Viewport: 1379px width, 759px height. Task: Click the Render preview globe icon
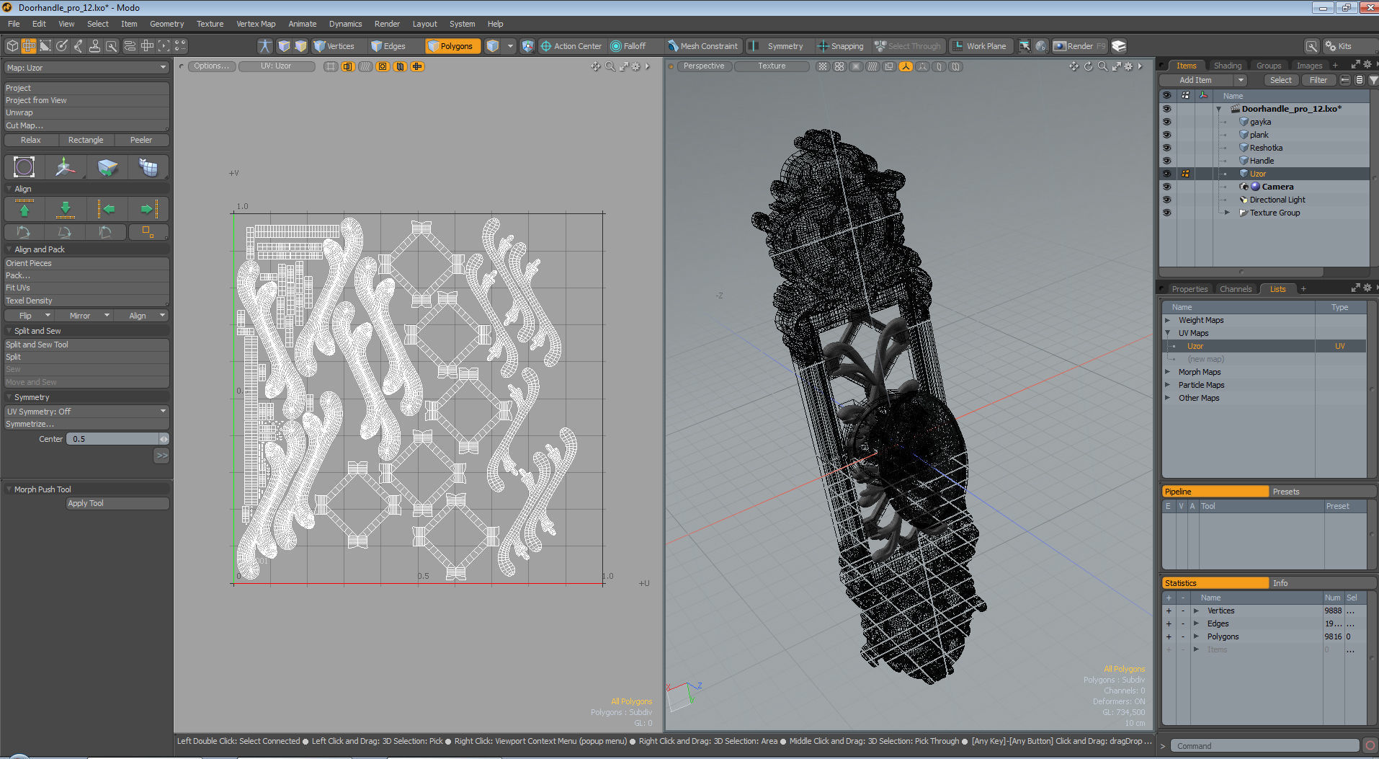point(1041,46)
